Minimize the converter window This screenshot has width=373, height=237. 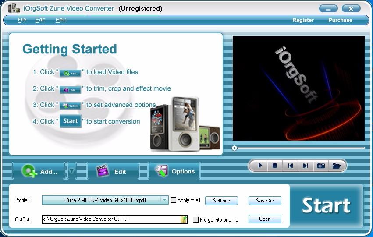(328, 9)
